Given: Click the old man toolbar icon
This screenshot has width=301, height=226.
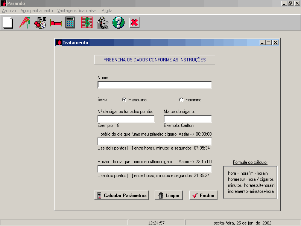Looking at the screenshot, I should [103, 23].
